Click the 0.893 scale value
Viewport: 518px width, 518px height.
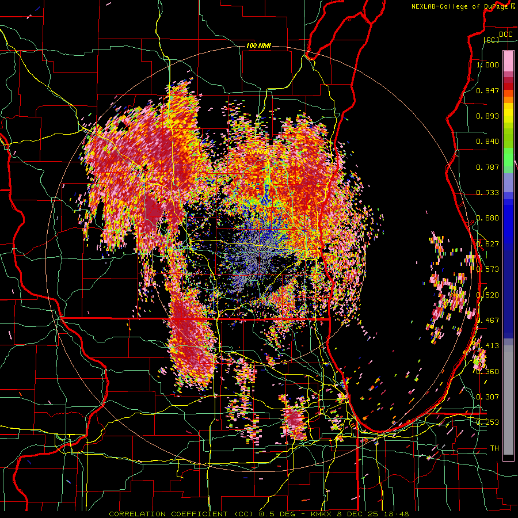click(487, 116)
